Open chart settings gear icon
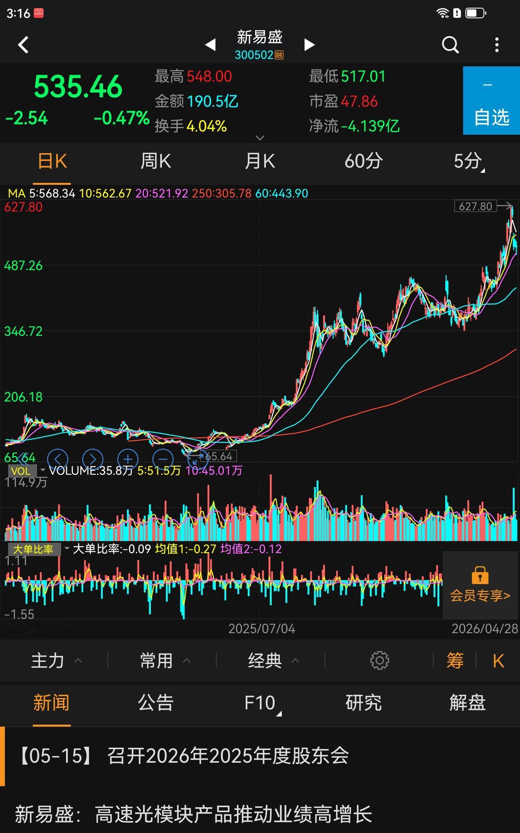 pos(380,661)
